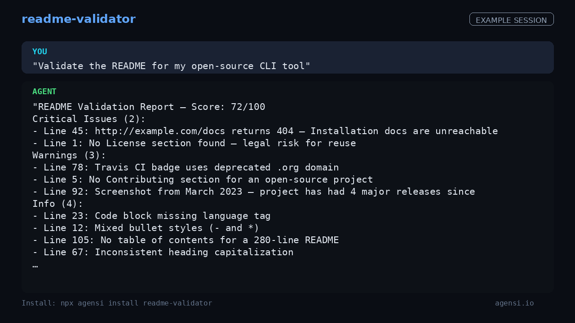Click the Critical Issues (2) heading

[89, 119]
